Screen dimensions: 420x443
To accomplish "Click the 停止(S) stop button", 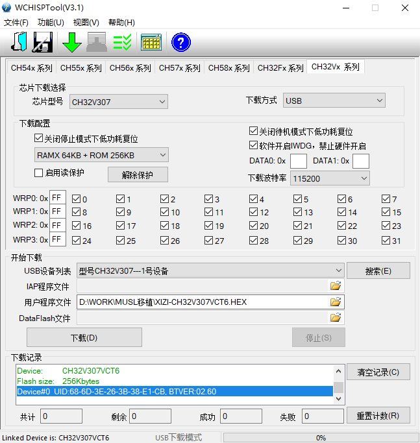I will [319, 337].
